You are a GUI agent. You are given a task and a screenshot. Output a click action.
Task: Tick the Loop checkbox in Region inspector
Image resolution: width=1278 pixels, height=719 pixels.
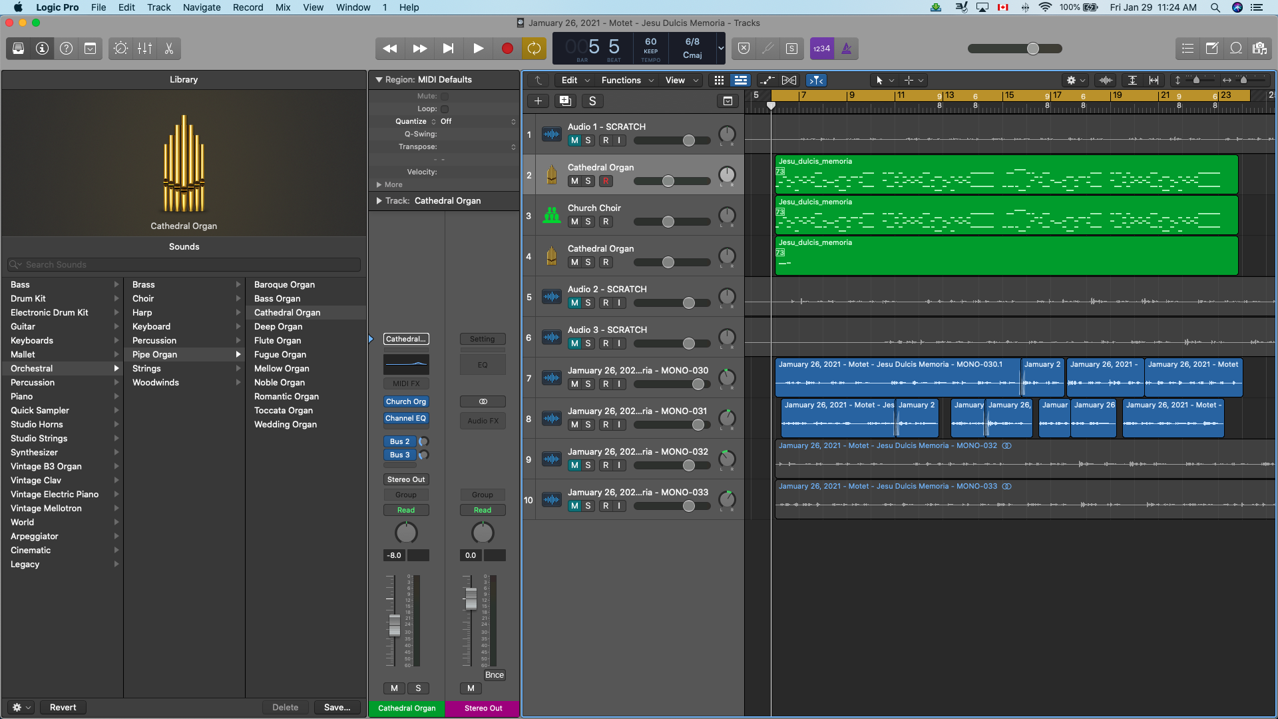click(x=445, y=109)
